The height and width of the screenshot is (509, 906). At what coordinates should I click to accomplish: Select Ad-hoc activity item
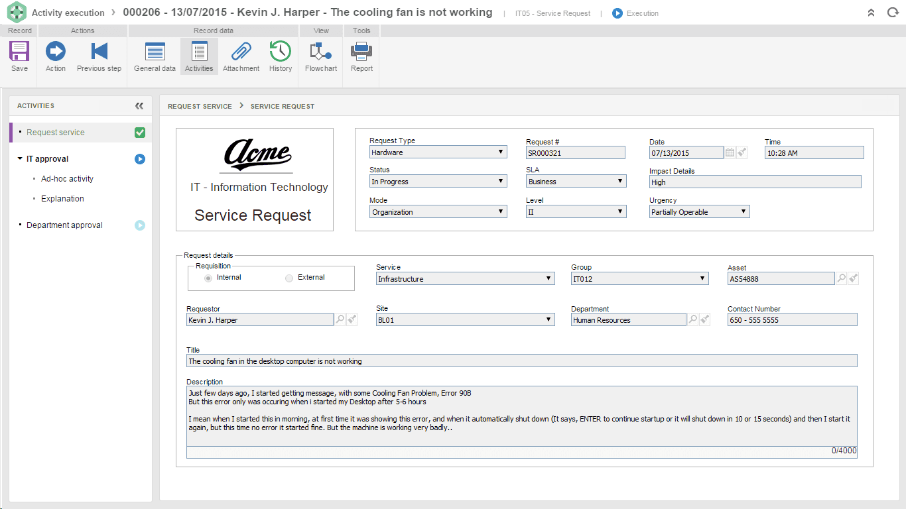tap(67, 179)
